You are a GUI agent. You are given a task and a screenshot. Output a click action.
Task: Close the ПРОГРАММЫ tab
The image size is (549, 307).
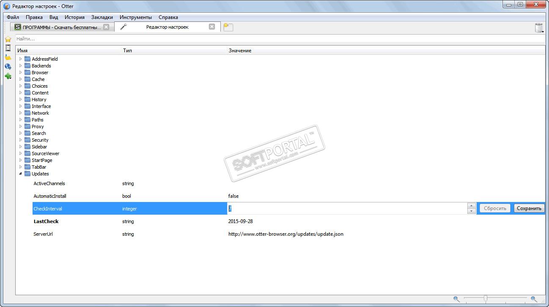click(x=106, y=27)
